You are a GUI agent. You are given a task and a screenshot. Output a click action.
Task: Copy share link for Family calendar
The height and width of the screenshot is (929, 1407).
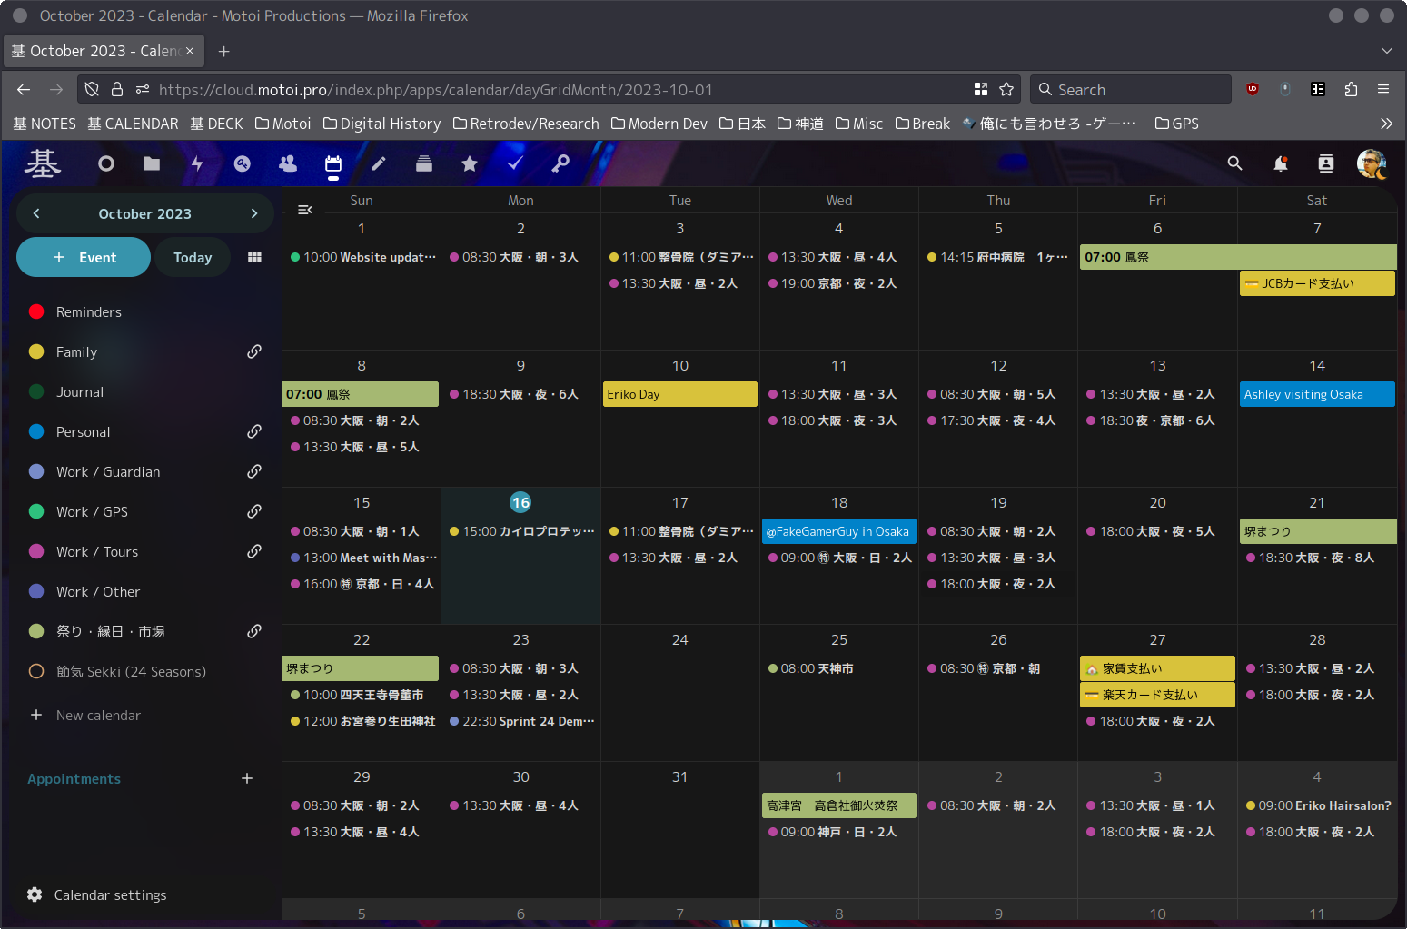(254, 351)
